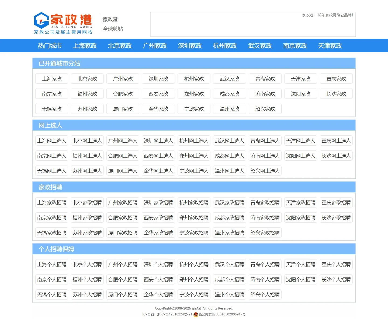Image resolution: width=388 pixels, height=320 pixels.
Task: Click the 宁波家政 button
Action: pyautogui.click(x=194, y=109)
